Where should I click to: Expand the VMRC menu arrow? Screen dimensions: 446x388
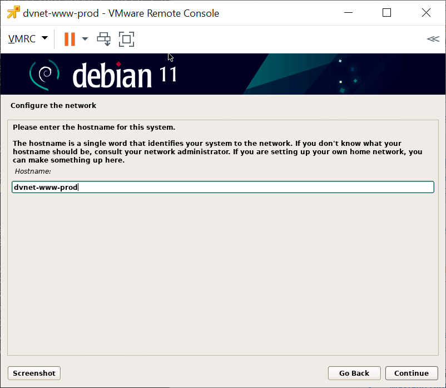[44, 39]
